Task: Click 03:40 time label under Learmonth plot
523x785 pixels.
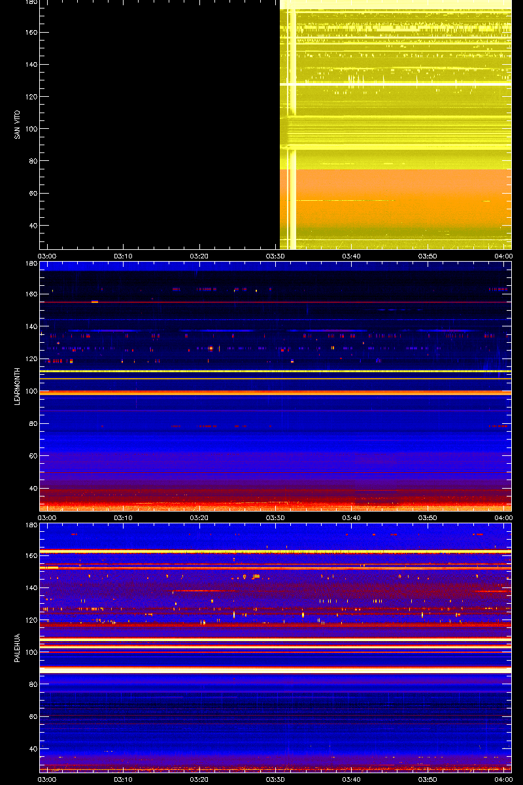Action: pos(352,518)
